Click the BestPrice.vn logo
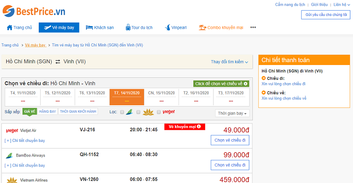Image resolution: width=353 pixels, height=183 pixels. (34, 11)
